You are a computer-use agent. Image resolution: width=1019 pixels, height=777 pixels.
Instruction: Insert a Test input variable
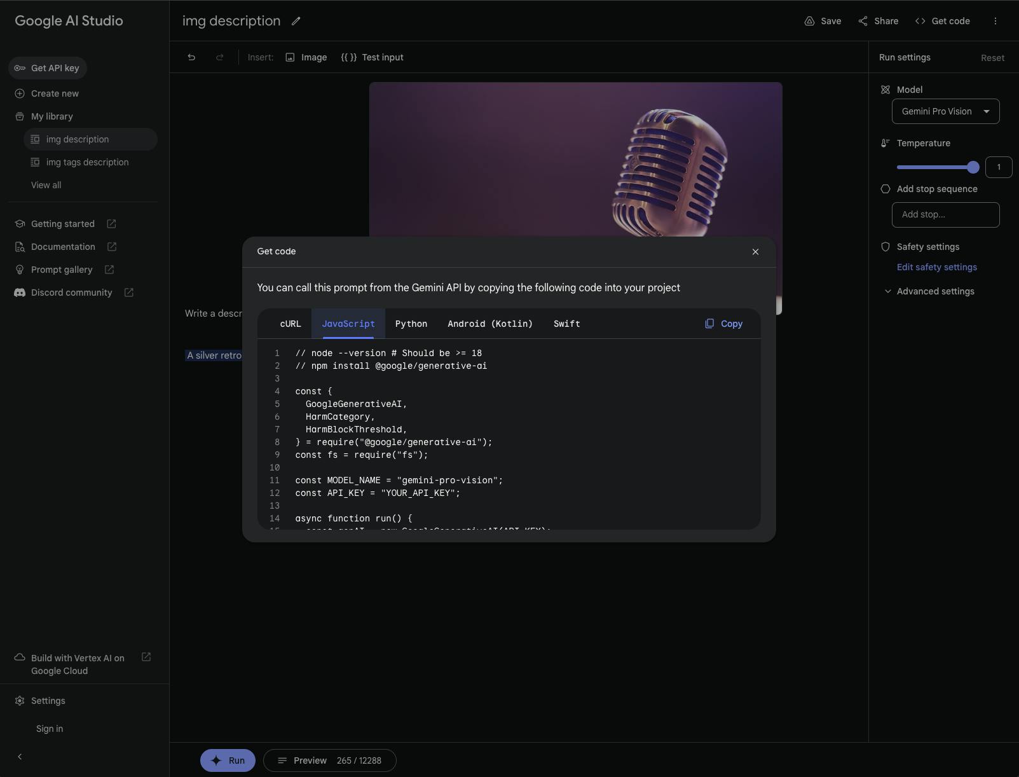coord(372,57)
